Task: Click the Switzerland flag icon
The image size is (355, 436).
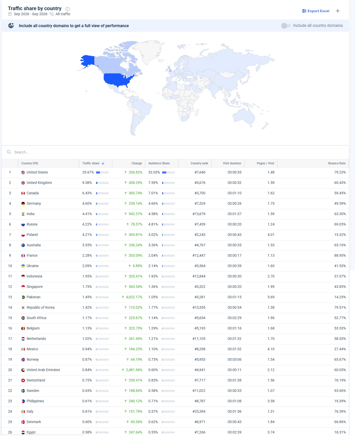Action: point(23,380)
